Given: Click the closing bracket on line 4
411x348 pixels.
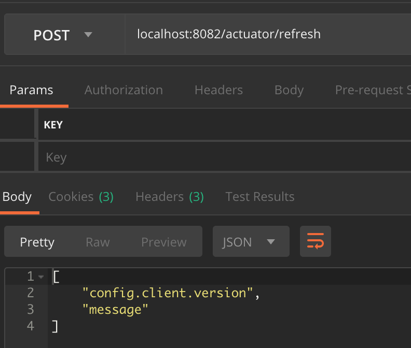Looking at the screenshot, I should tap(55, 327).
